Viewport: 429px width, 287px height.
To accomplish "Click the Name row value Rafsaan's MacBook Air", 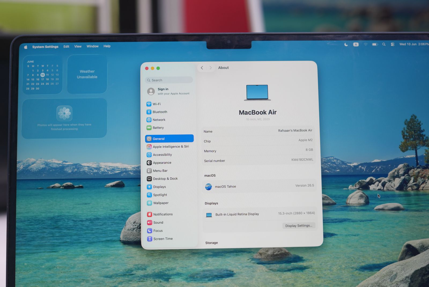I will (x=295, y=130).
